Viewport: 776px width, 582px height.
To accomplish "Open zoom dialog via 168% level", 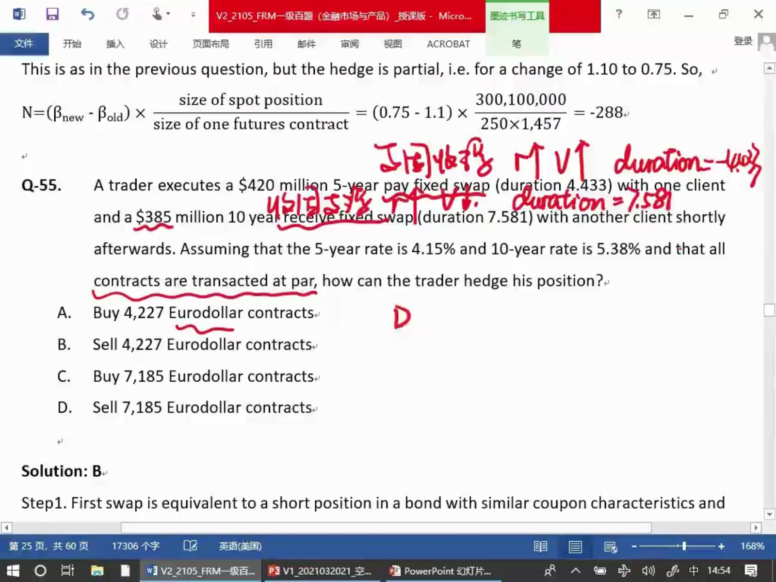I will [752, 546].
